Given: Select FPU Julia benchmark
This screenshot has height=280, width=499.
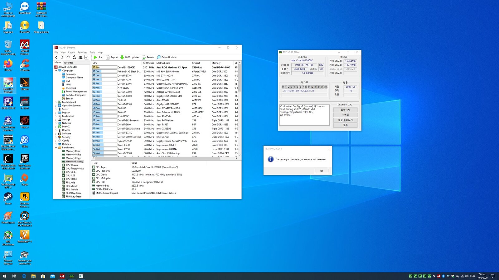Looking at the screenshot, I should coord(70,183).
